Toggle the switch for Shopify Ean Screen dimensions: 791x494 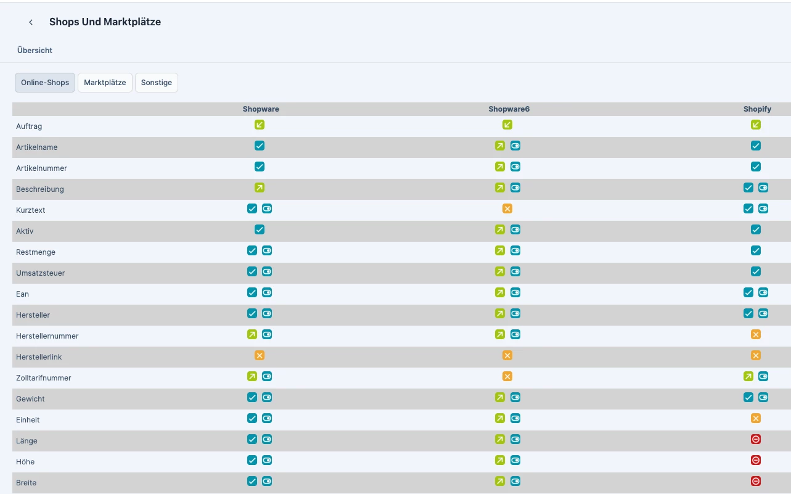point(763,293)
